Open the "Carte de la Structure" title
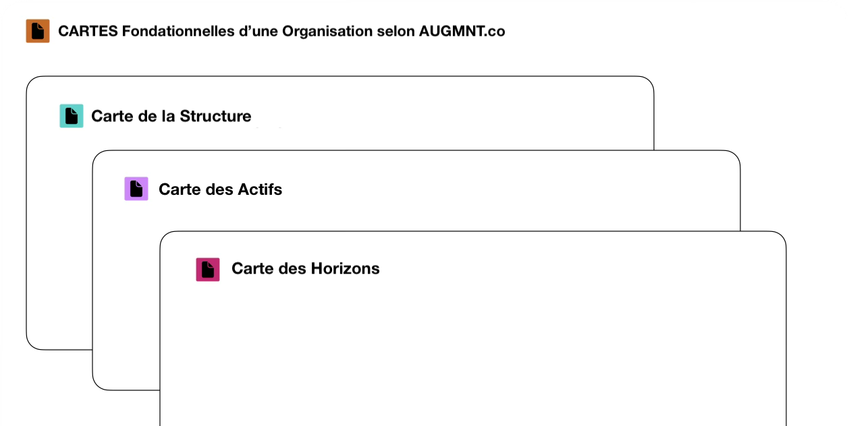The height and width of the screenshot is (426, 849). point(171,116)
